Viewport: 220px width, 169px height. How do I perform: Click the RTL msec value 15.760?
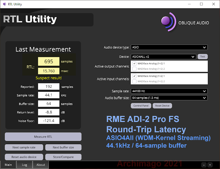point(49,71)
